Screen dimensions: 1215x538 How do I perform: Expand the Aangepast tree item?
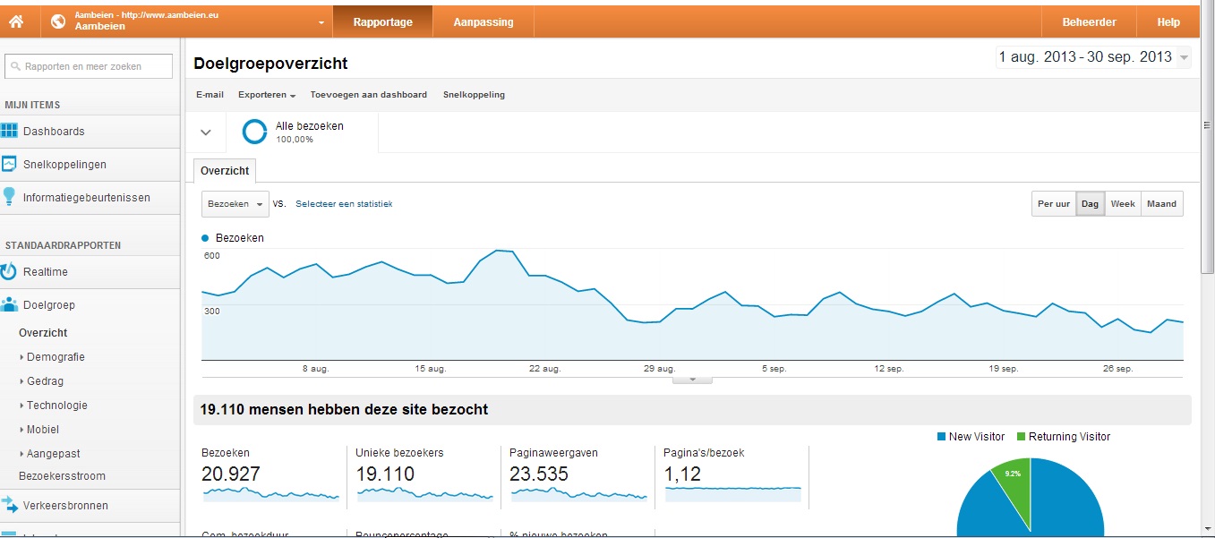tap(21, 454)
